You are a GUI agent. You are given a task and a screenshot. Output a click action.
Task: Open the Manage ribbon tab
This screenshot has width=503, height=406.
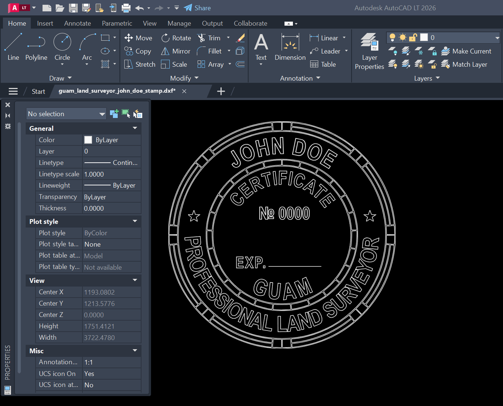179,23
